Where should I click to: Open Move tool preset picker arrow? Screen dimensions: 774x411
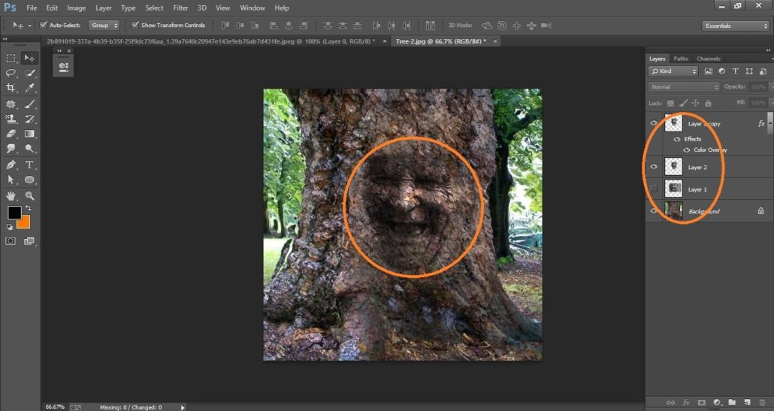pos(29,25)
